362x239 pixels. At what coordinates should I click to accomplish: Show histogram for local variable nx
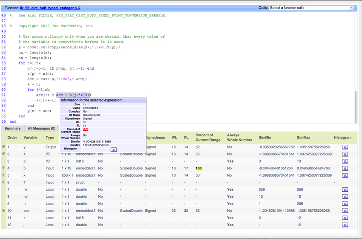[x=345, y=190]
